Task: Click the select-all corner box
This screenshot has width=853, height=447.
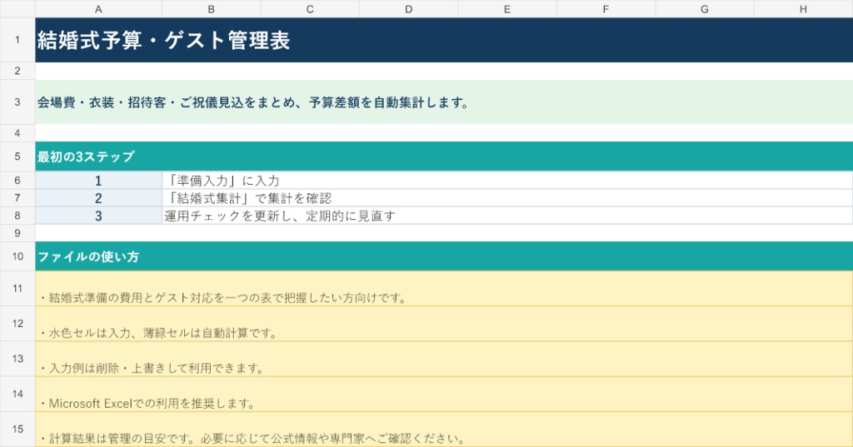Action: tap(17, 8)
